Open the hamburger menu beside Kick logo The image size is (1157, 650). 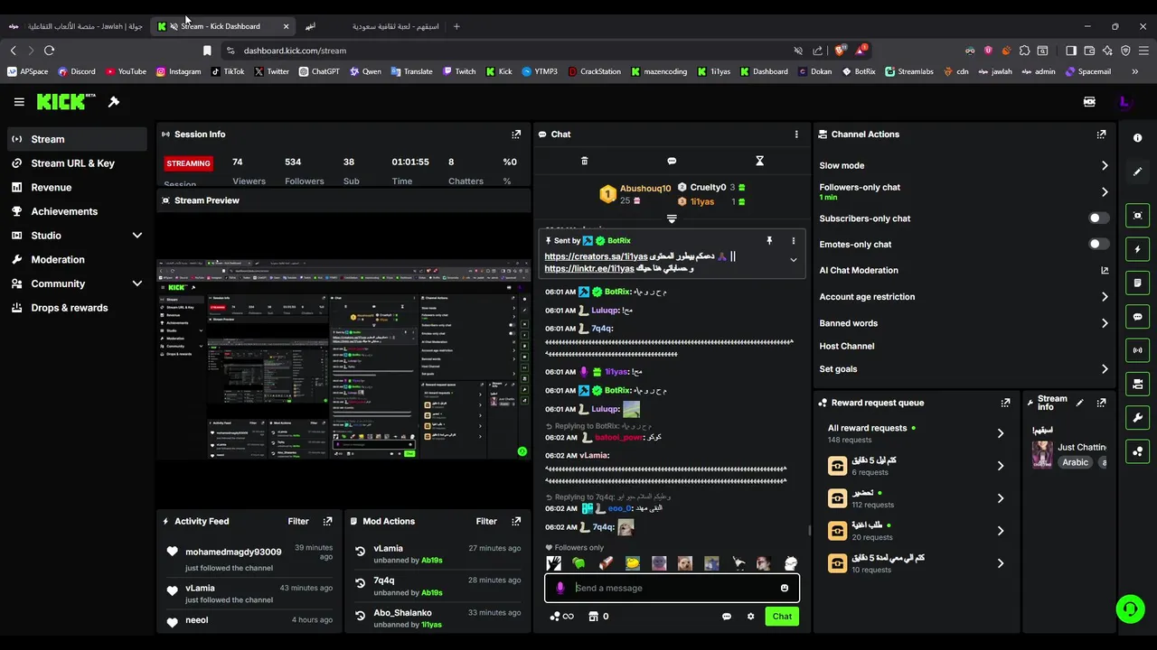click(x=19, y=102)
